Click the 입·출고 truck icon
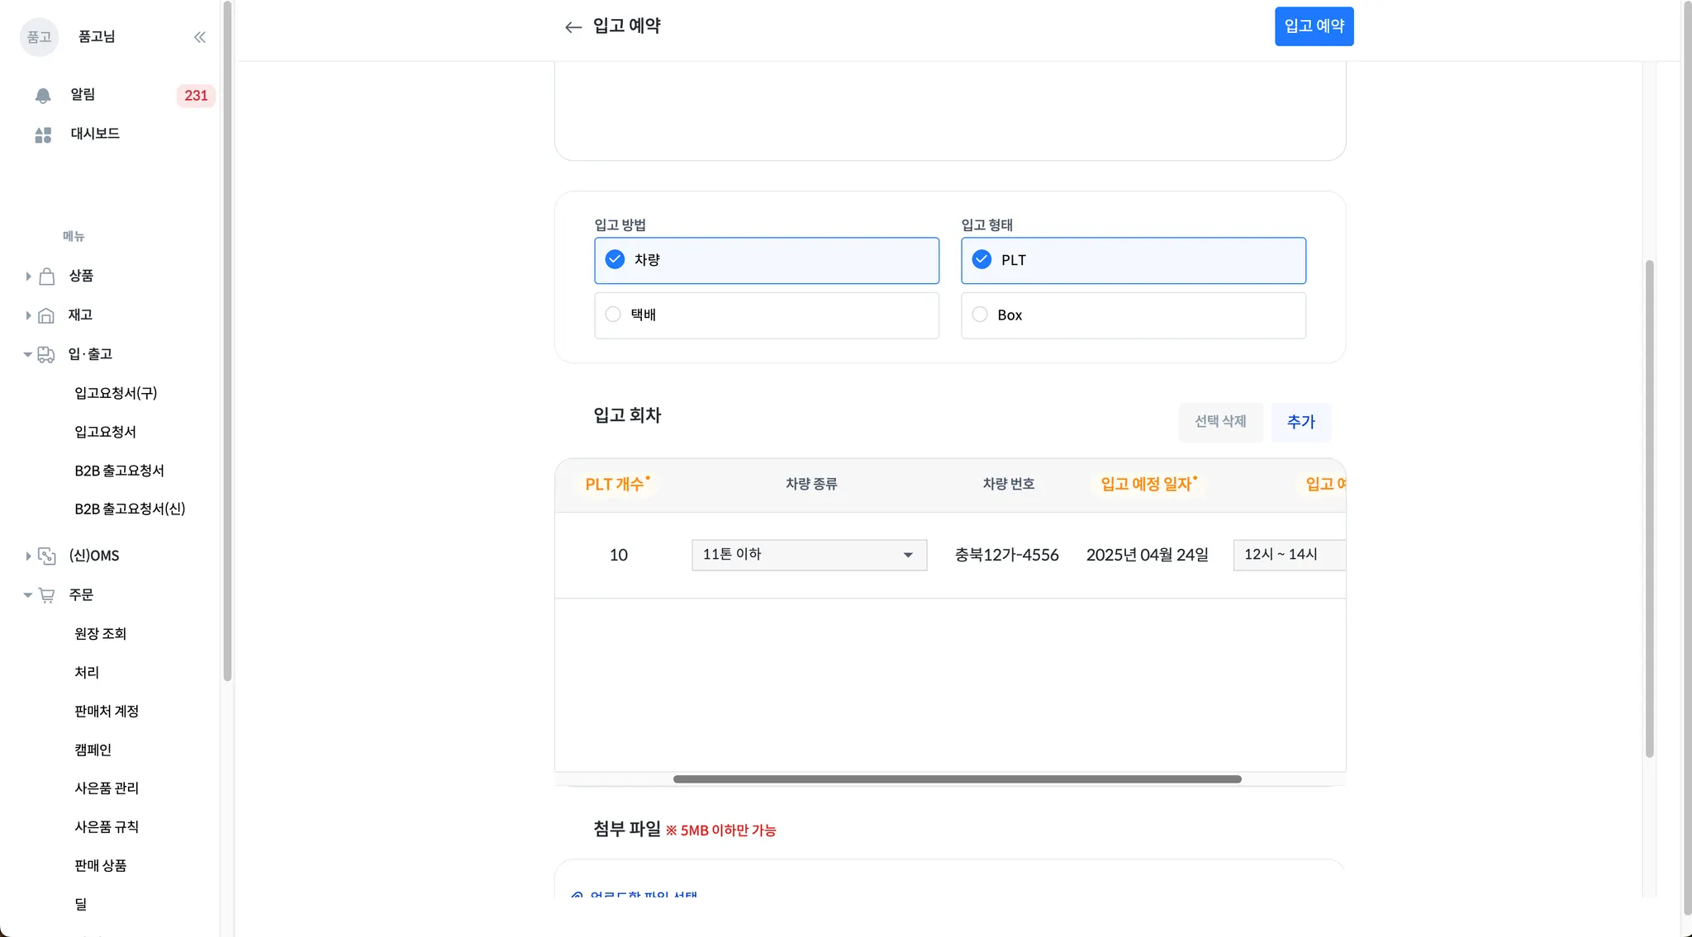Screen dimensions: 1692x937 pyautogui.click(x=46, y=354)
